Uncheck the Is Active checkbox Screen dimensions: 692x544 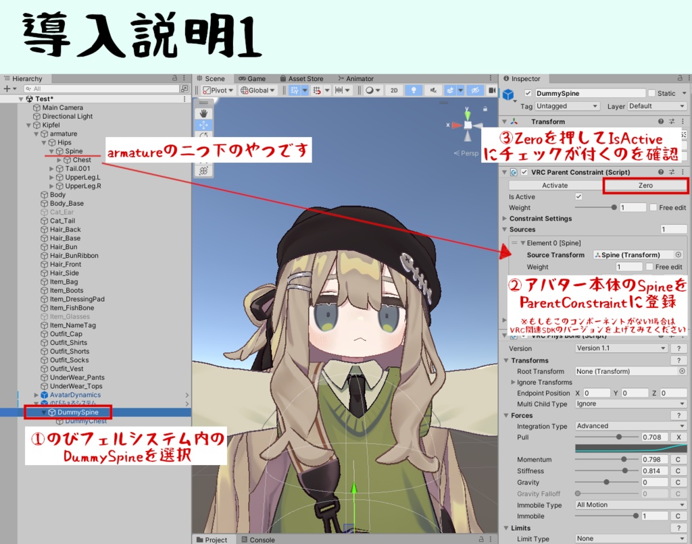[x=578, y=196]
